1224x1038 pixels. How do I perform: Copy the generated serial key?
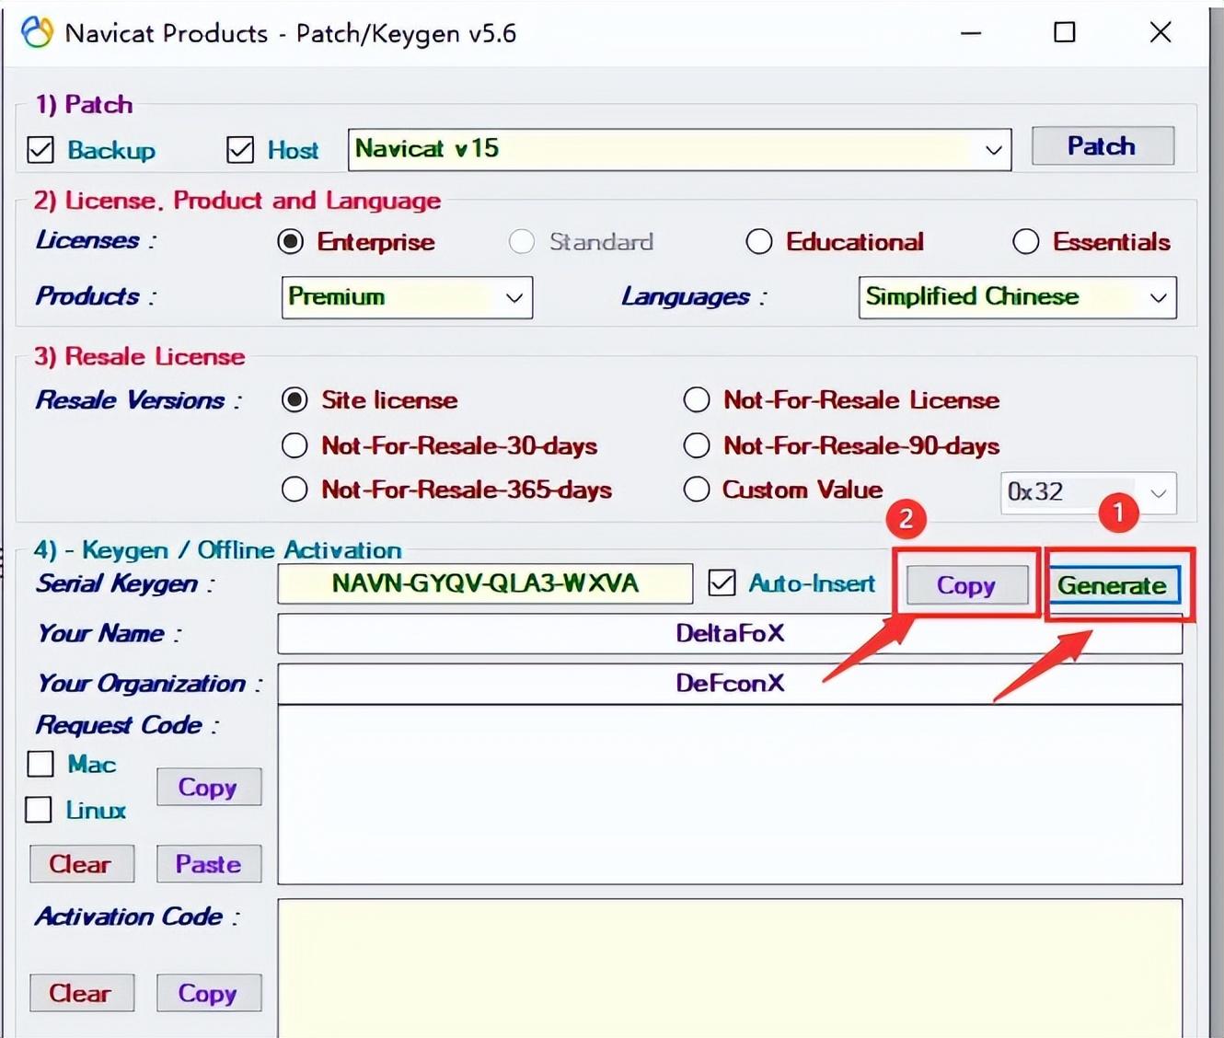tap(966, 585)
